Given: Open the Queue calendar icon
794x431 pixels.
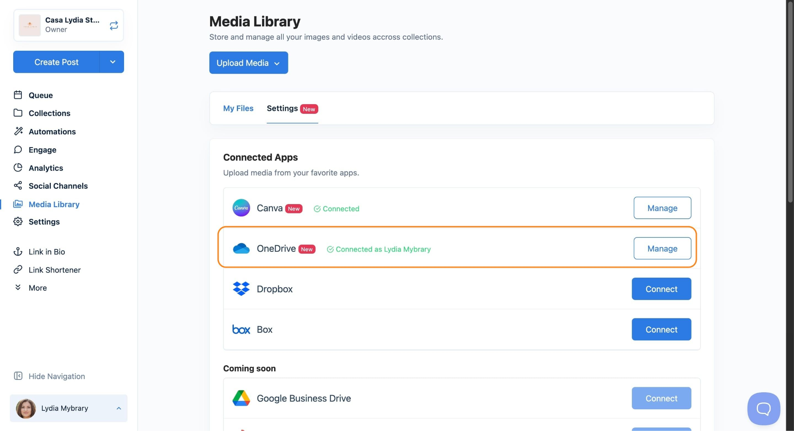Looking at the screenshot, I should click(x=18, y=95).
